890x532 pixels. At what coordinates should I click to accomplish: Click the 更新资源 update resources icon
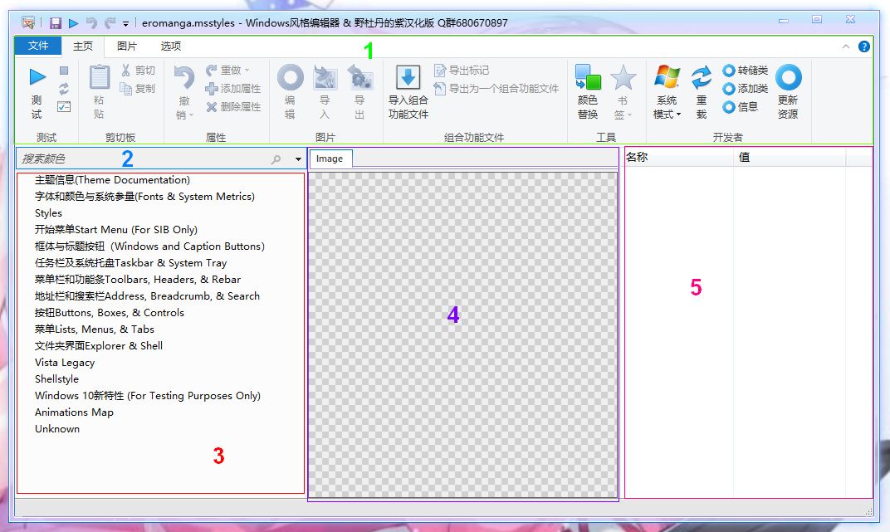789,77
